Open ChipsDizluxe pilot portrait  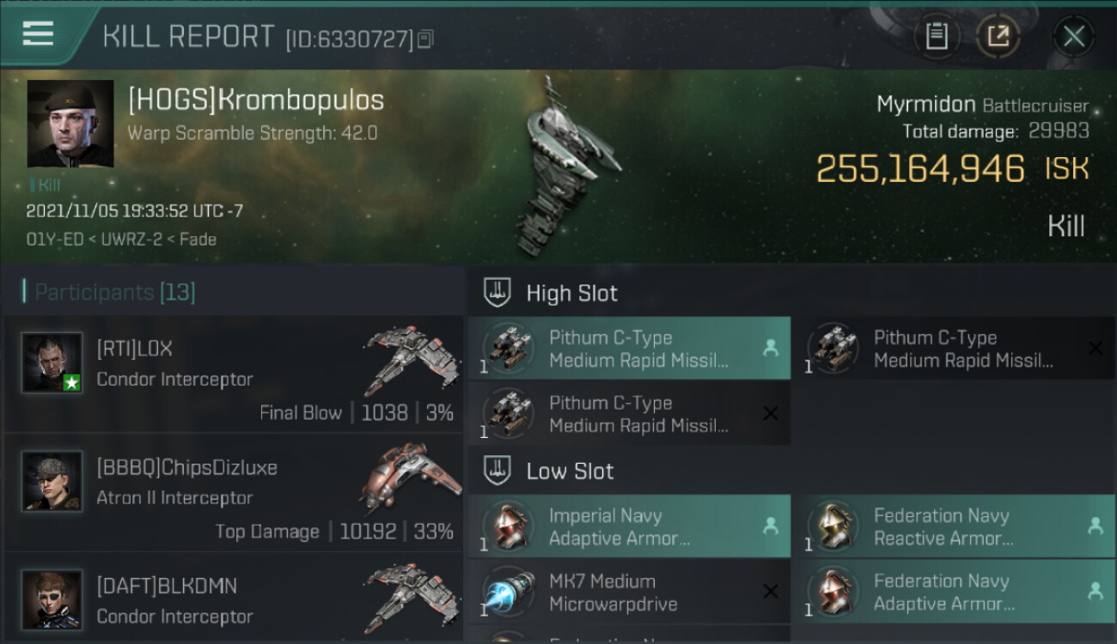pyautogui.click(x=52, y=481)
